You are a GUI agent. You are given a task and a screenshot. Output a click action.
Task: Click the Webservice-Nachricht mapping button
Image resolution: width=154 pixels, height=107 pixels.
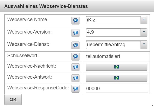(x=117, y=67)
